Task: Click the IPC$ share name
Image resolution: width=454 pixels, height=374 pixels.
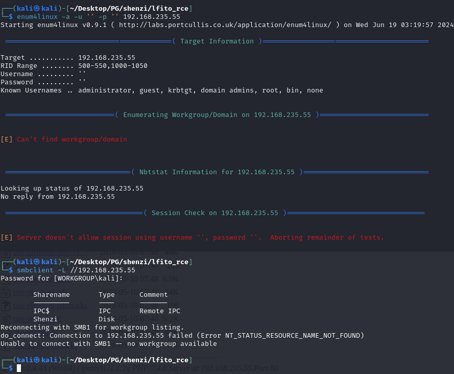Action: point(41,311)
